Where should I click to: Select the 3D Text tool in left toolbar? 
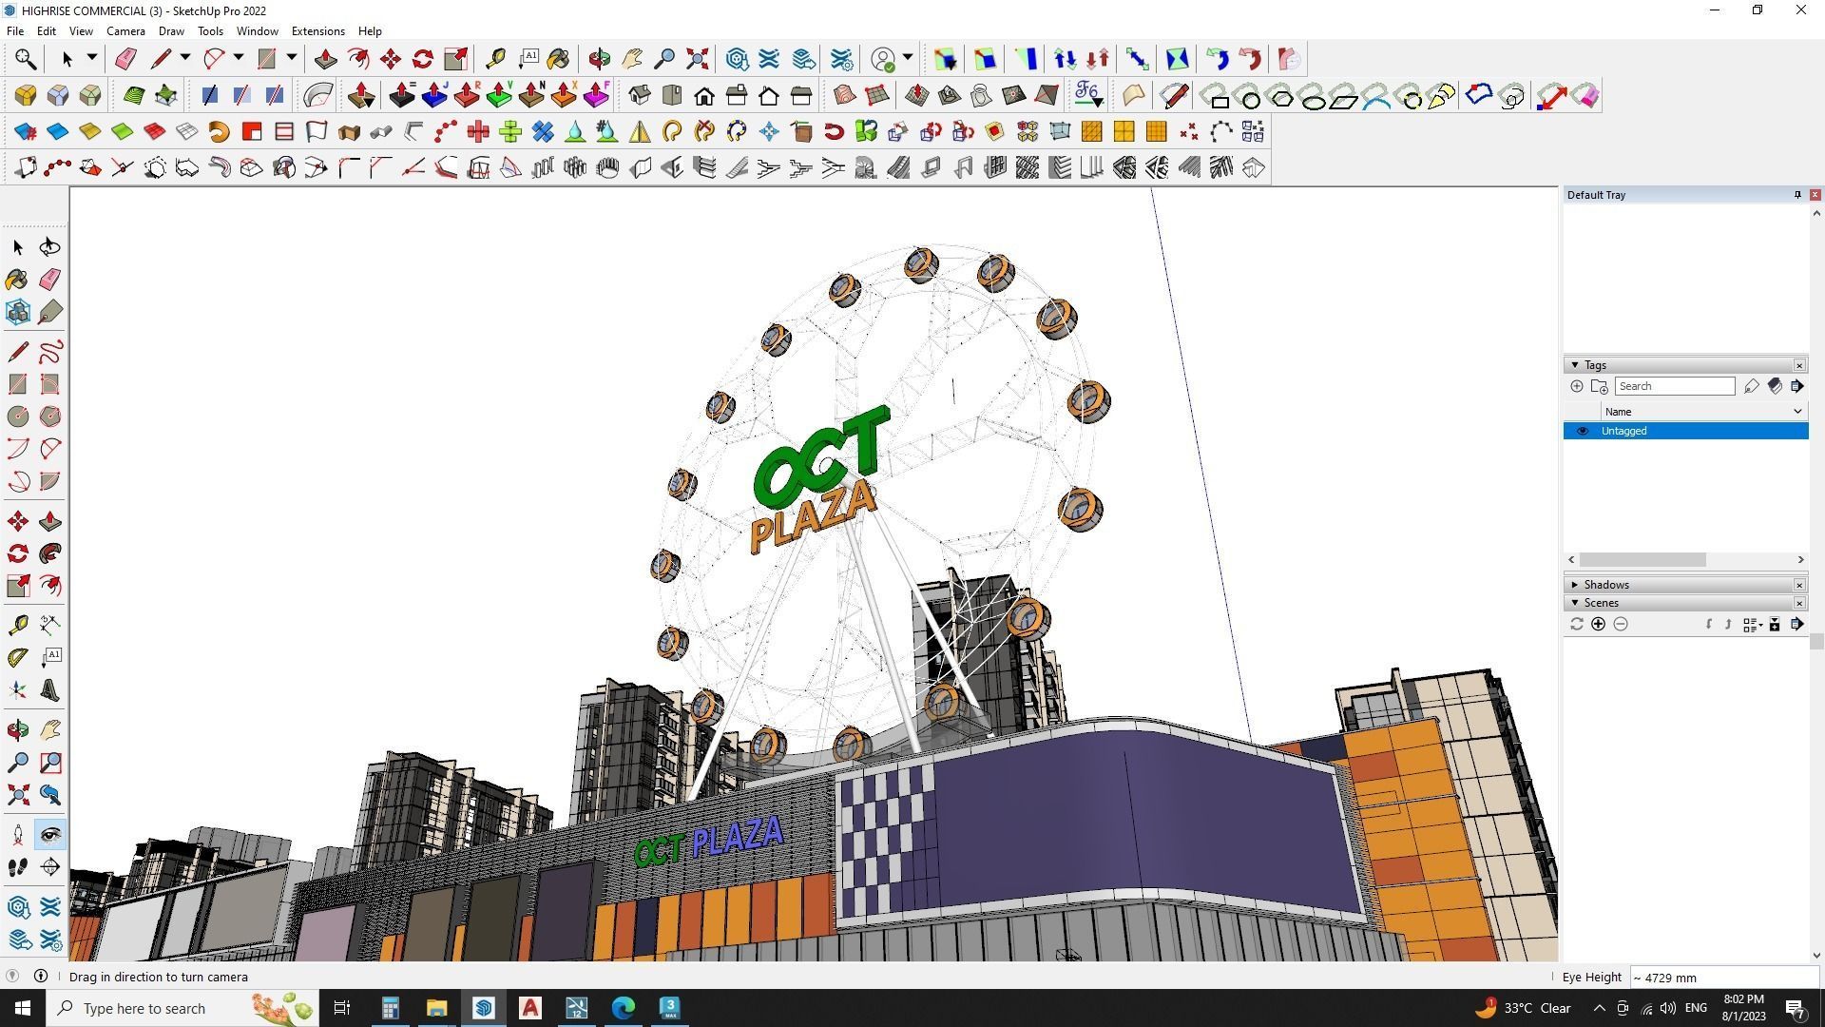(50, 690)
